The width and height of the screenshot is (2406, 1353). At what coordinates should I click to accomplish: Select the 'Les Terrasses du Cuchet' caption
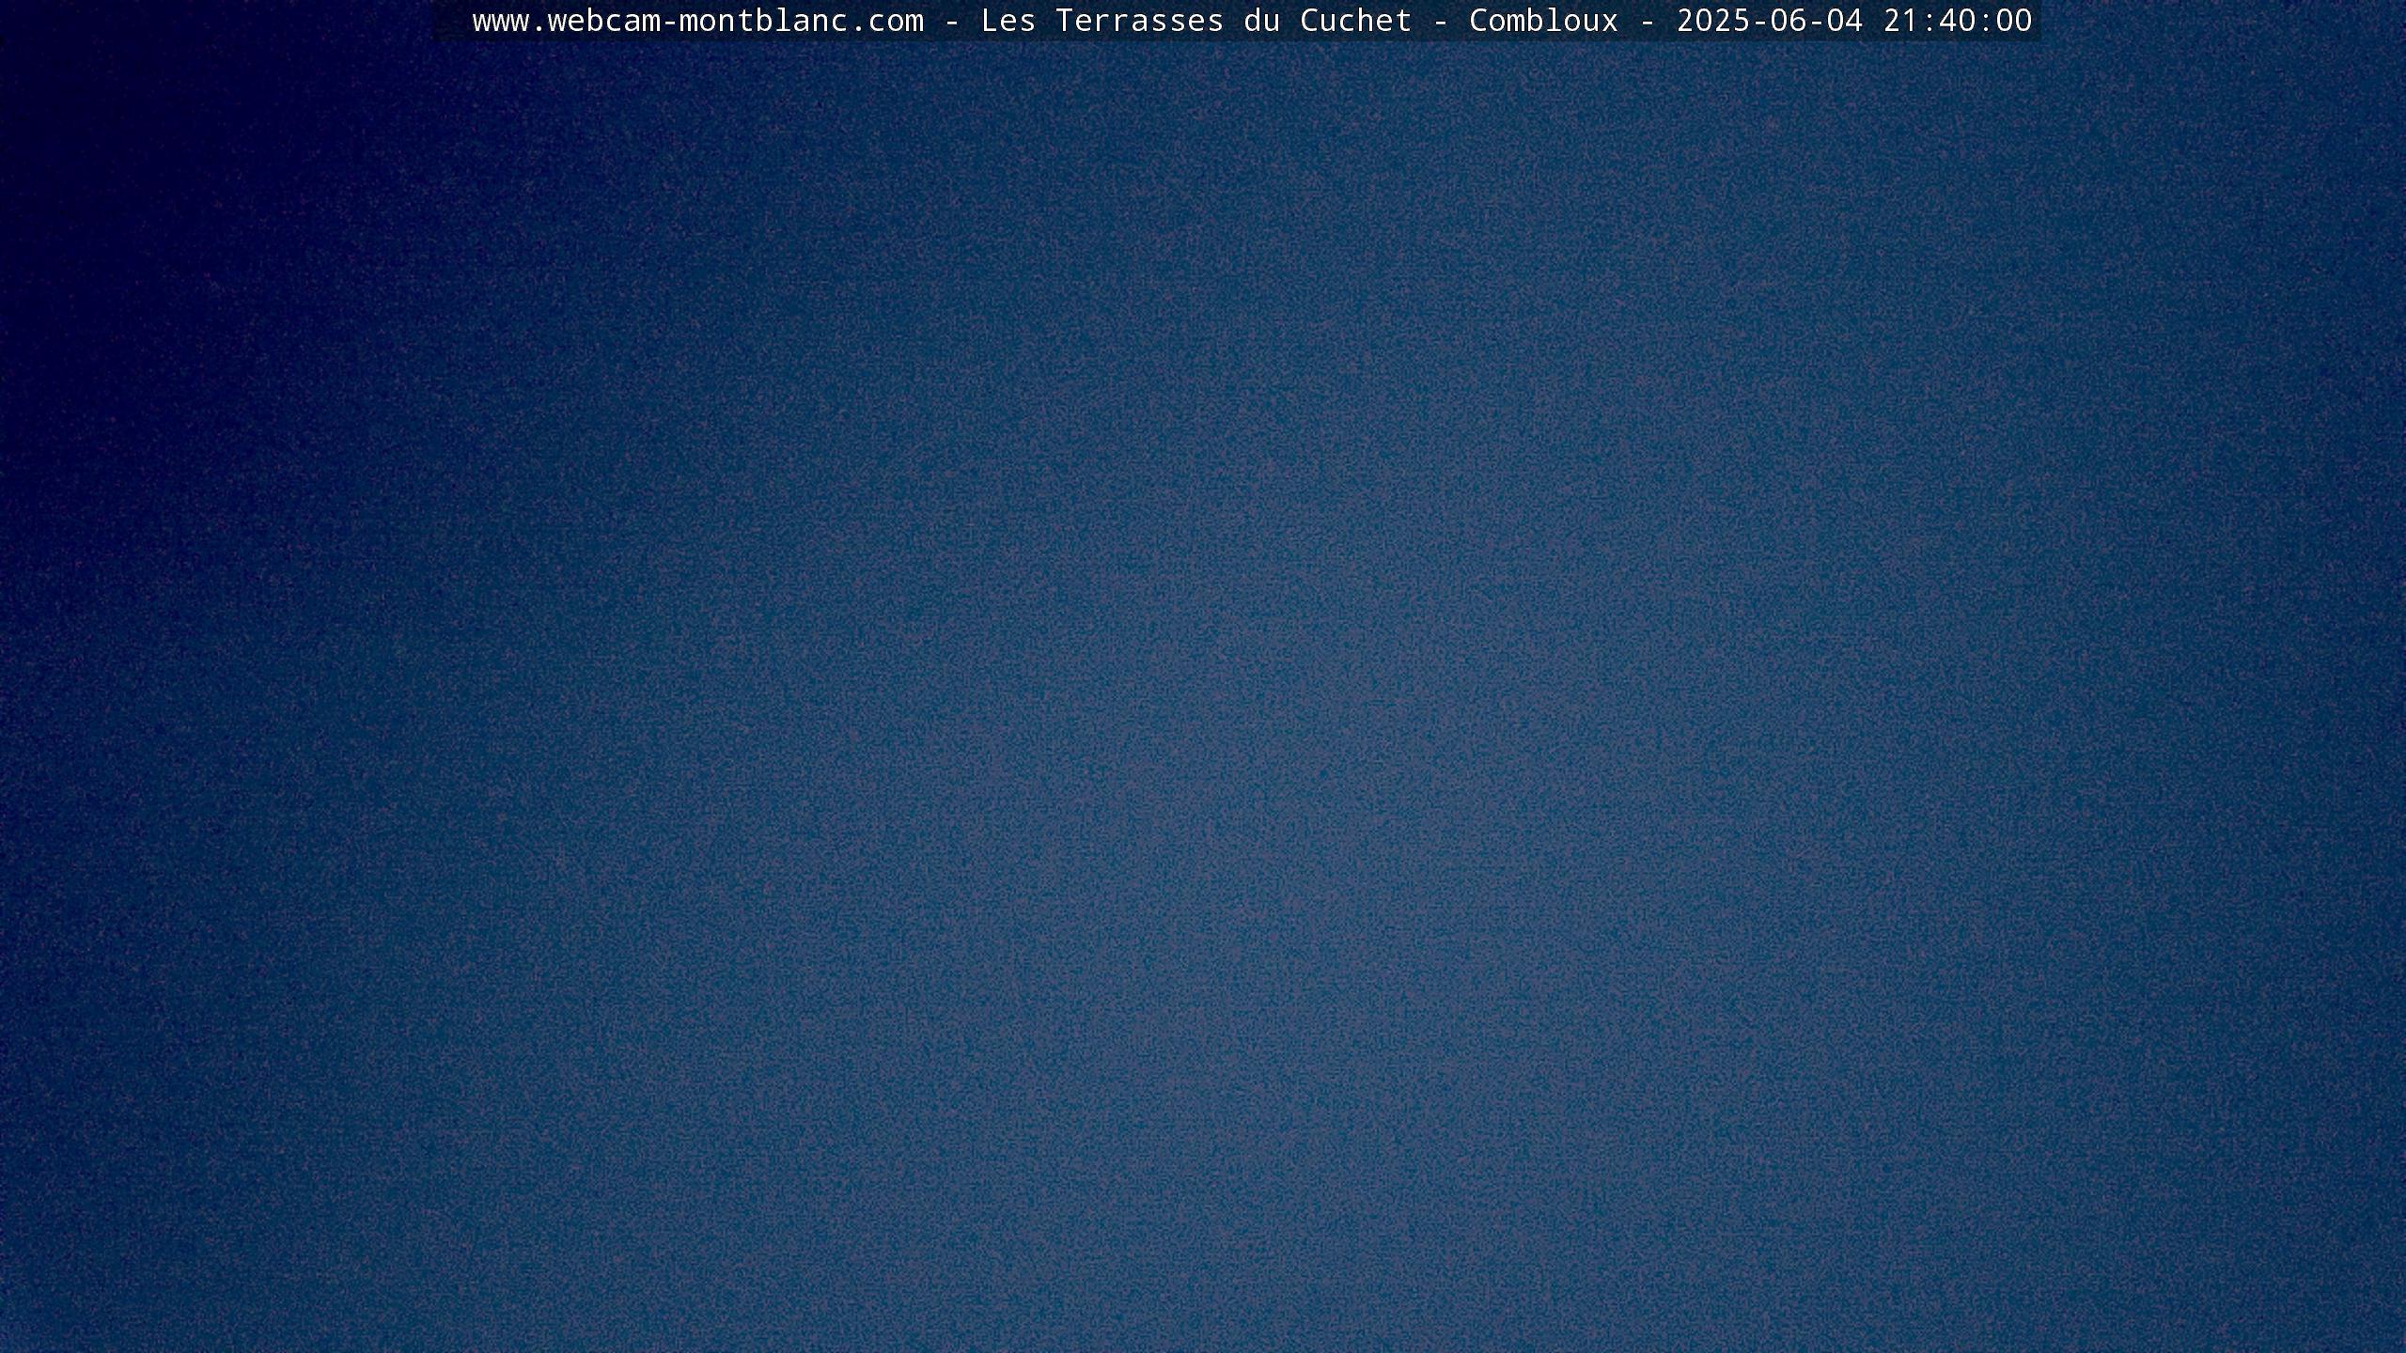tap(1196, 21)
